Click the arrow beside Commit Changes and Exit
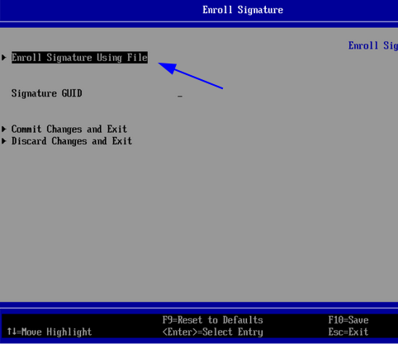 (x=4, y=129)
